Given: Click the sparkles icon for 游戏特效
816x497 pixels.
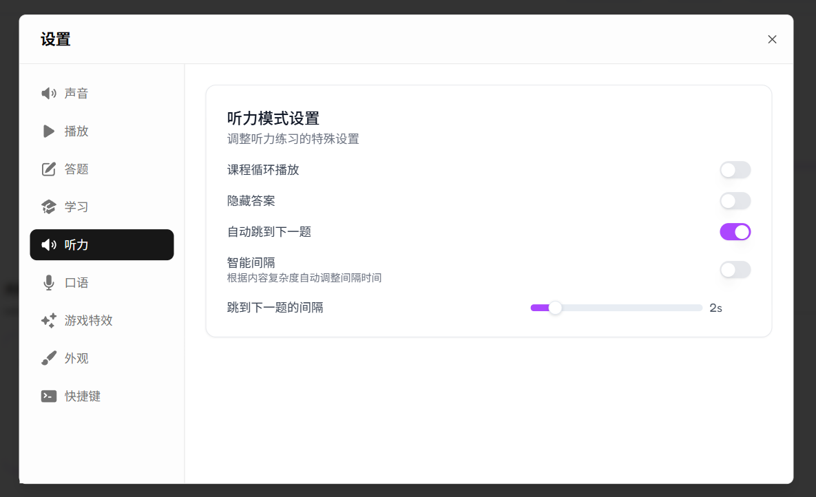Looking at the screenshot, I should coord(48,321).
